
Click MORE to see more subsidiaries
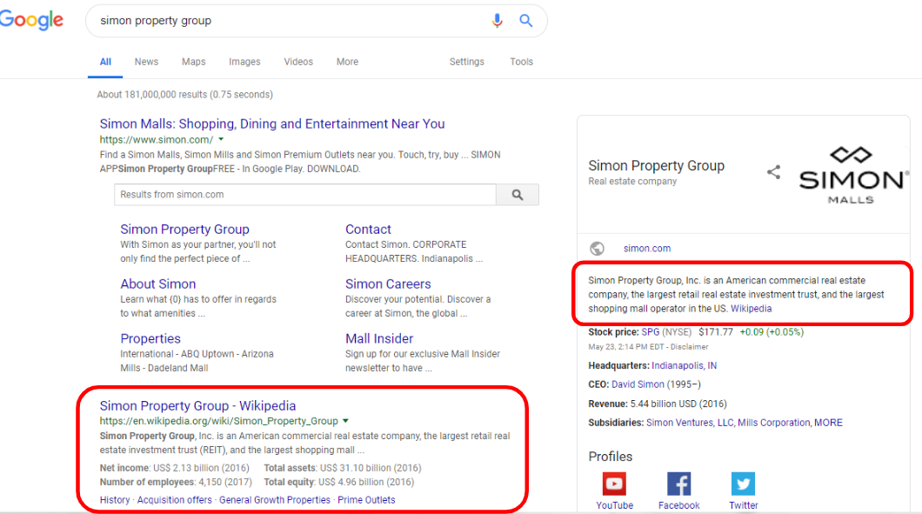(829, 423)
